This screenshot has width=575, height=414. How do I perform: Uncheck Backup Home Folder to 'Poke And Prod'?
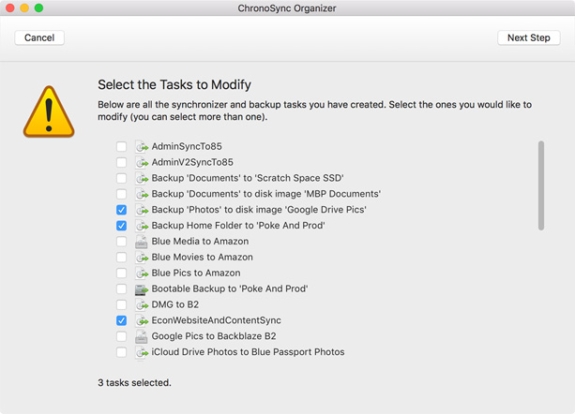point(121,226)
